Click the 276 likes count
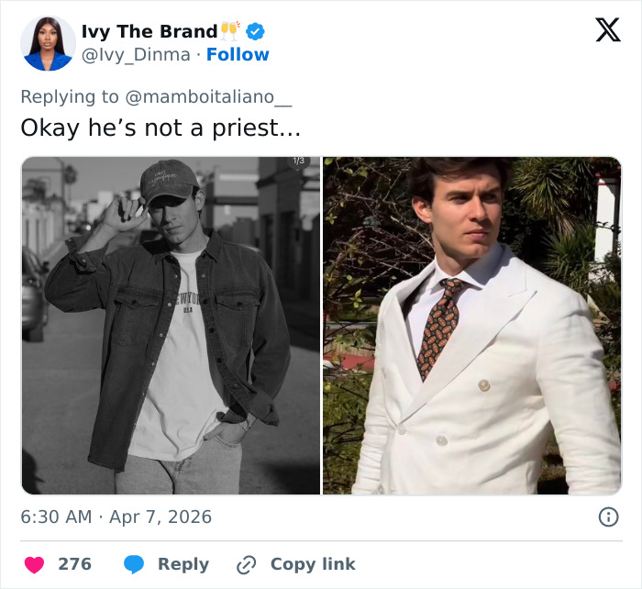Screen dimensions: 642x589 click(x=75, y=564)
